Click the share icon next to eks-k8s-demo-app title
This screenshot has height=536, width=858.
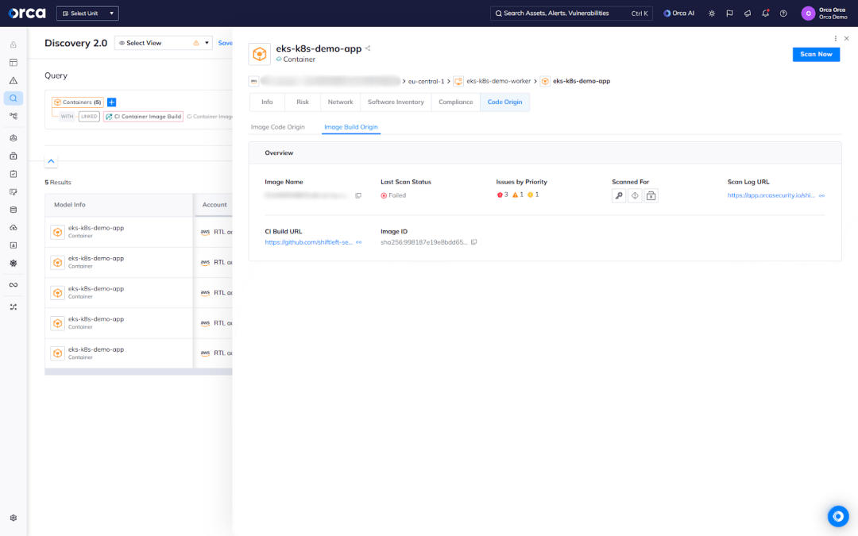tap(368, 48)
